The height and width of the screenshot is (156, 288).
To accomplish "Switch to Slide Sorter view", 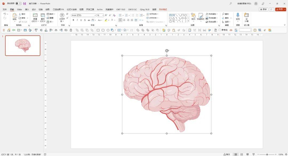I will [241, 154].
